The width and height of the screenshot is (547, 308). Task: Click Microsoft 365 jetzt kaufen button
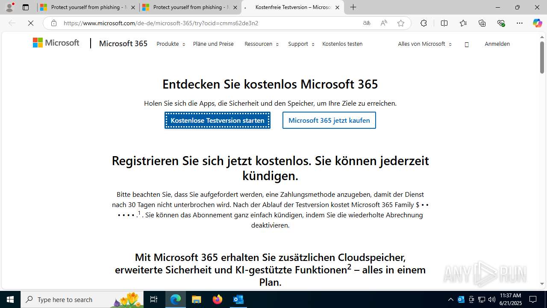pyautogui.click(x=329, y=120)
